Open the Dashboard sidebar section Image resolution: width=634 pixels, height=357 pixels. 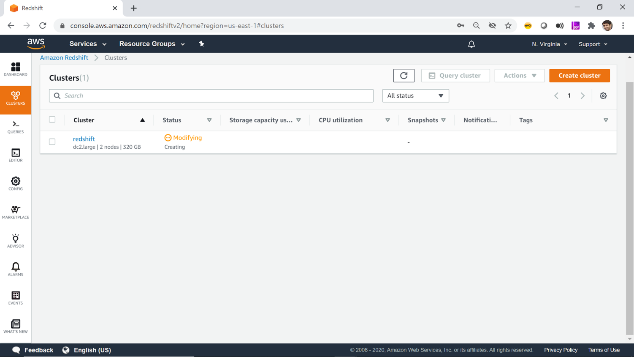pos(16,70)
